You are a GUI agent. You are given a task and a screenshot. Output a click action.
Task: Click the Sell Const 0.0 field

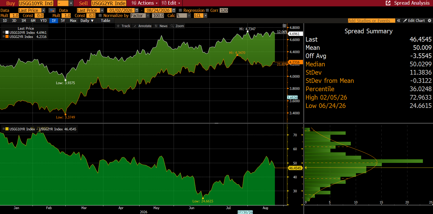[x=91, y=15]
